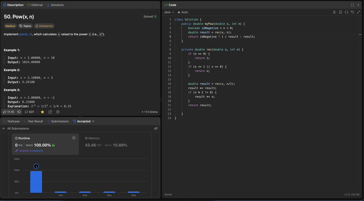Viewport: 364px width, 201px height.
Task: Click the fullscreen icon in Code header
Action: [x=352, y=5]
